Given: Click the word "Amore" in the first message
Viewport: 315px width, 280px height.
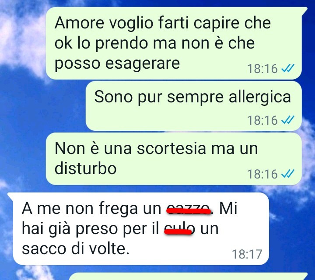Looking at the screenshot, I should (79, 22).
